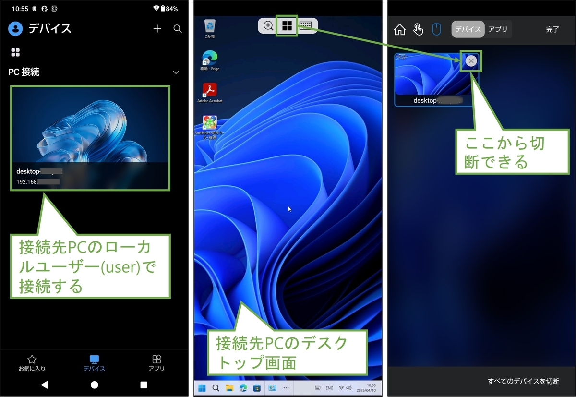Open the アプリ tab in the bottom bar
The height and width of the screenshot is (397, 576).
[x=156, y=363]
